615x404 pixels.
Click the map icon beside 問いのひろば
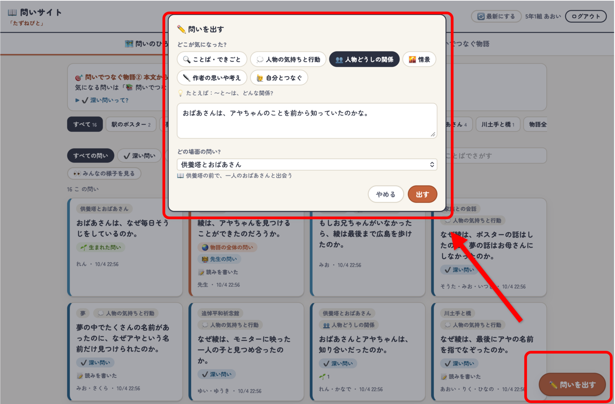pos(129,44)
